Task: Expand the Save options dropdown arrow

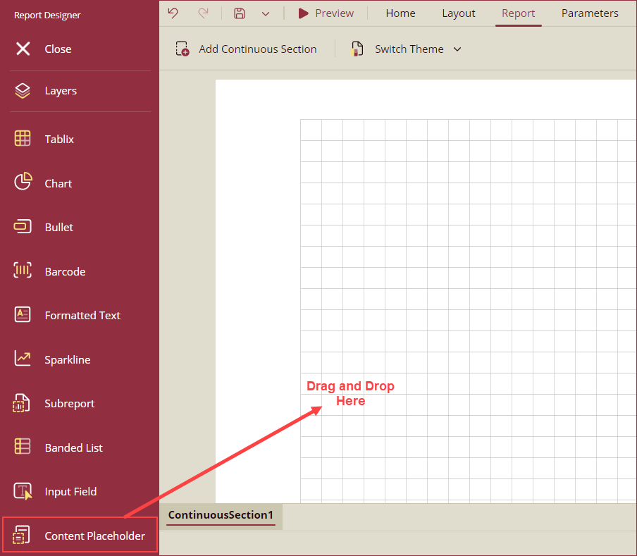Action: pos(266,14)
